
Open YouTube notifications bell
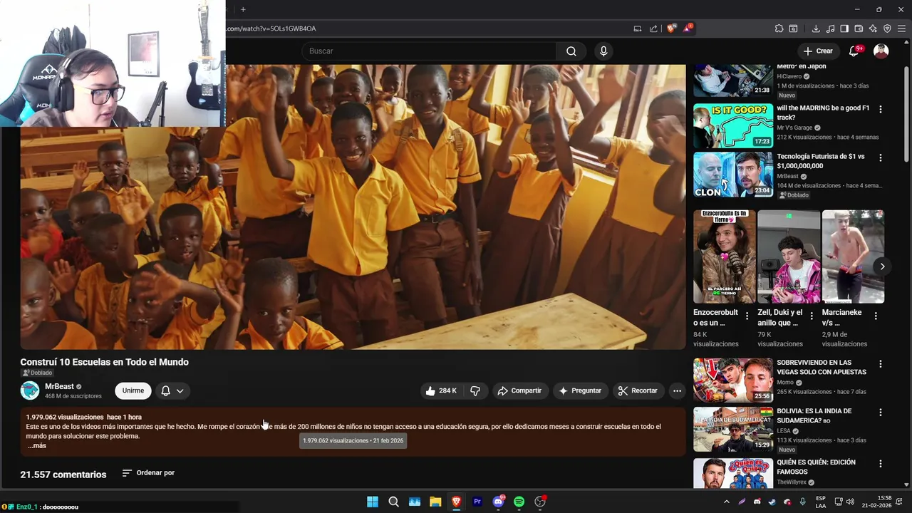click(x=854, y=51)
